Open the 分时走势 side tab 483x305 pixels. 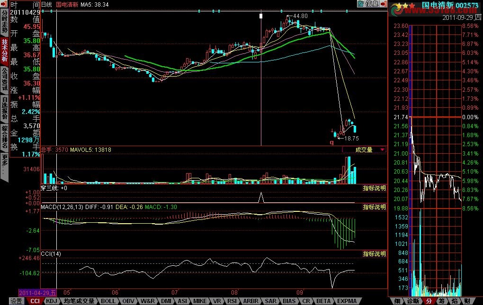(4, 22)
